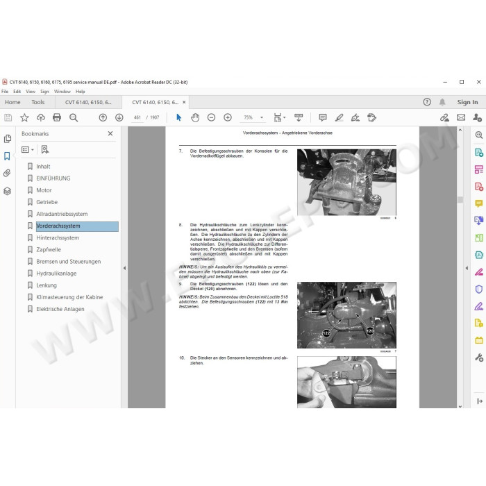
Task: Switch to the Tools tab
Action: tap(37, 102)
